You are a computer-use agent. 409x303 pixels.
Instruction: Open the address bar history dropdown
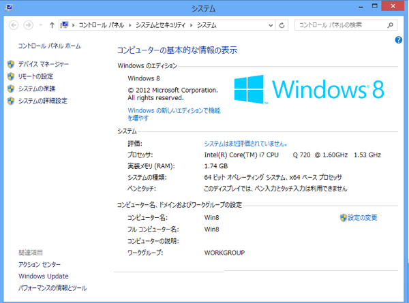pyautogui.click(x=271, y=25)
